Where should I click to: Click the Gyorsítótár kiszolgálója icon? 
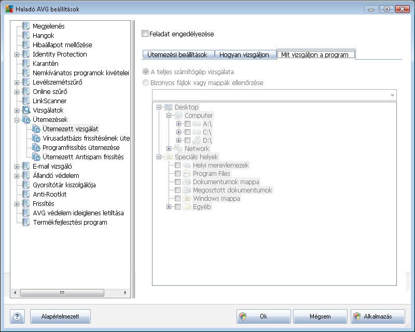[x=26, y=185]
